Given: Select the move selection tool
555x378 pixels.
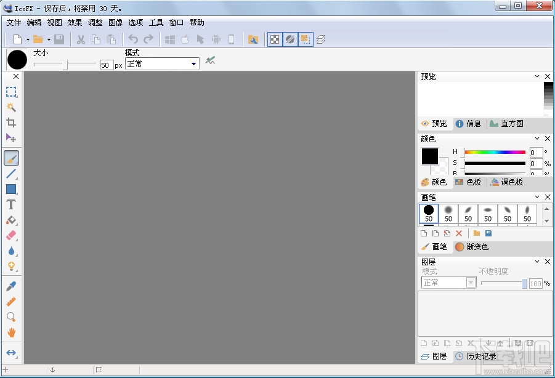Looking at the screenshot, I should coord(11,138).
